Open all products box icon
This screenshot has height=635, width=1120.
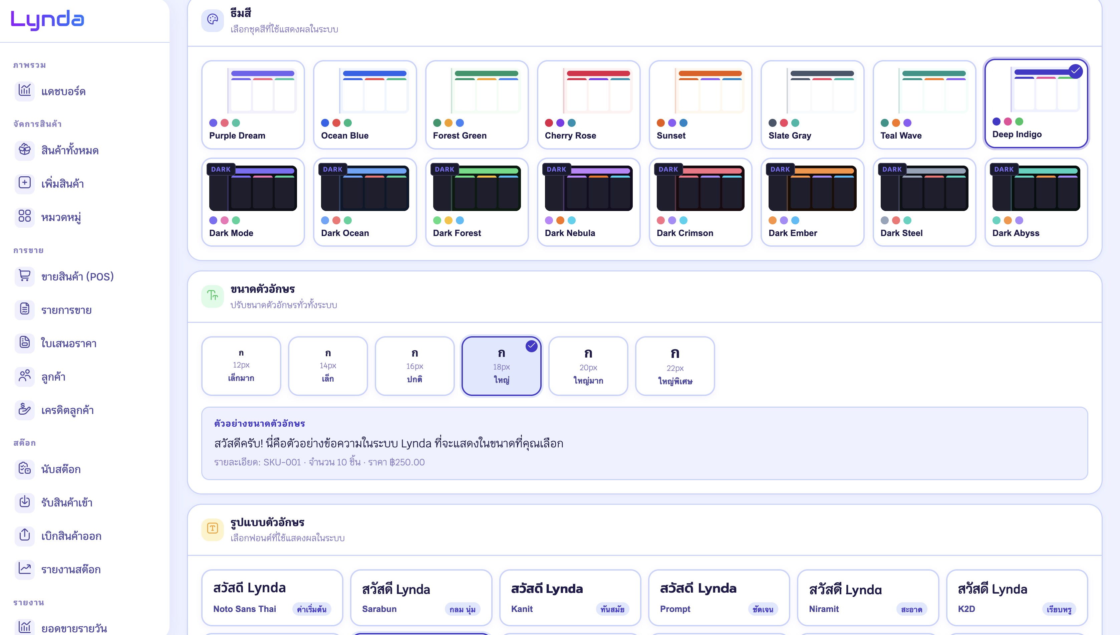24,150
